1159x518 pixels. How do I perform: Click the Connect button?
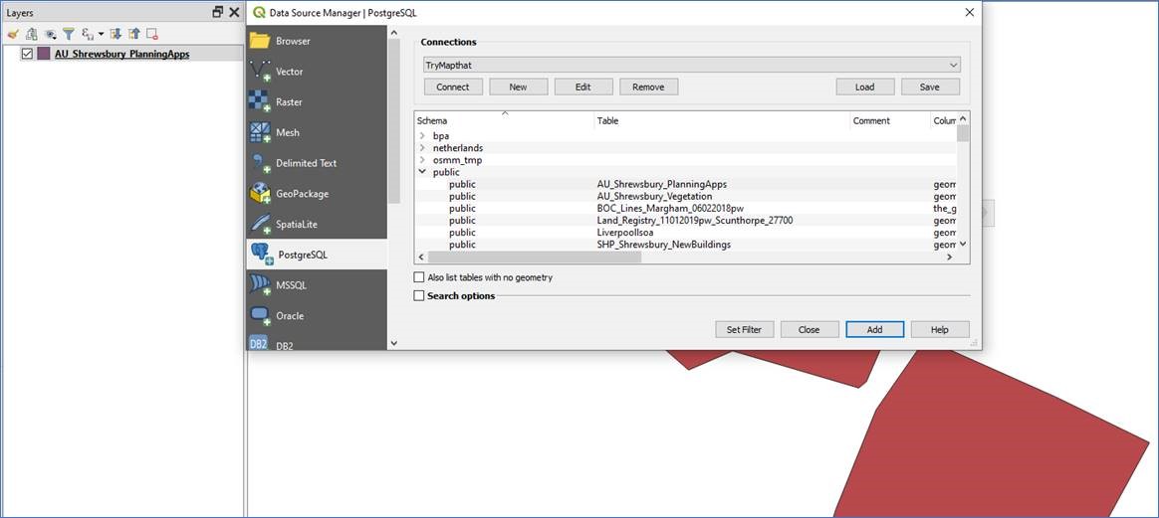[453, 87]
